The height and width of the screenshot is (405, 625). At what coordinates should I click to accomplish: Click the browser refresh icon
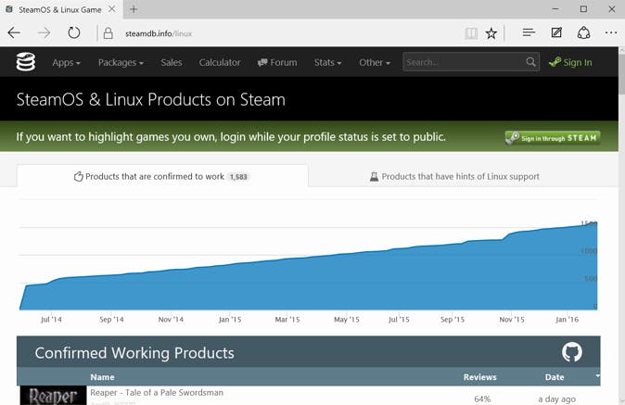click(74, 33)
